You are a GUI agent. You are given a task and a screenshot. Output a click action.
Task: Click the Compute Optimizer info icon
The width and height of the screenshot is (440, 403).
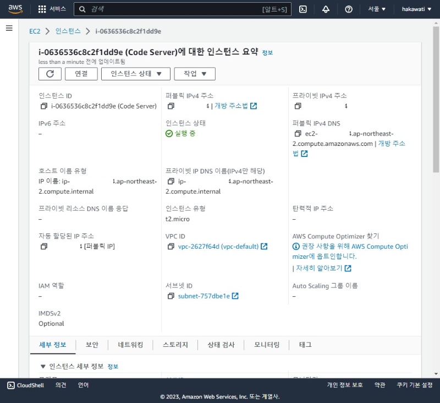tap(295, 246)
